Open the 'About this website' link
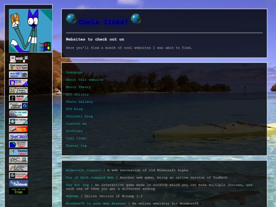The image size is (276, 207). point(84,80)
